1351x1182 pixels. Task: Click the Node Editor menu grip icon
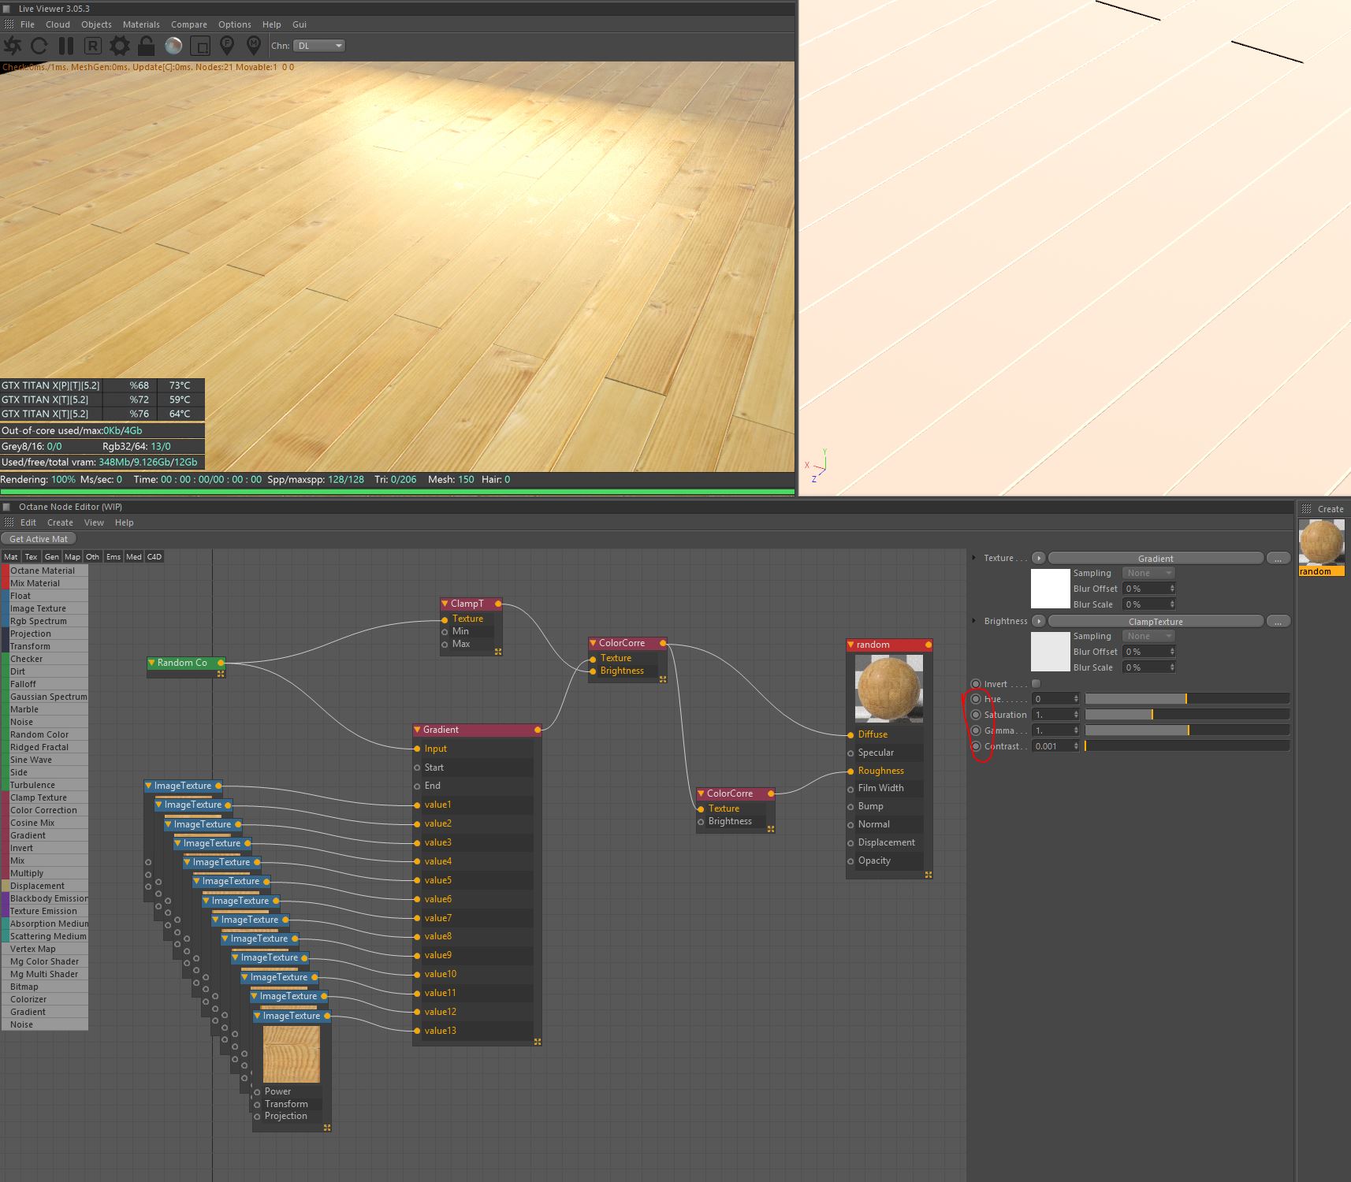point(9,522)
